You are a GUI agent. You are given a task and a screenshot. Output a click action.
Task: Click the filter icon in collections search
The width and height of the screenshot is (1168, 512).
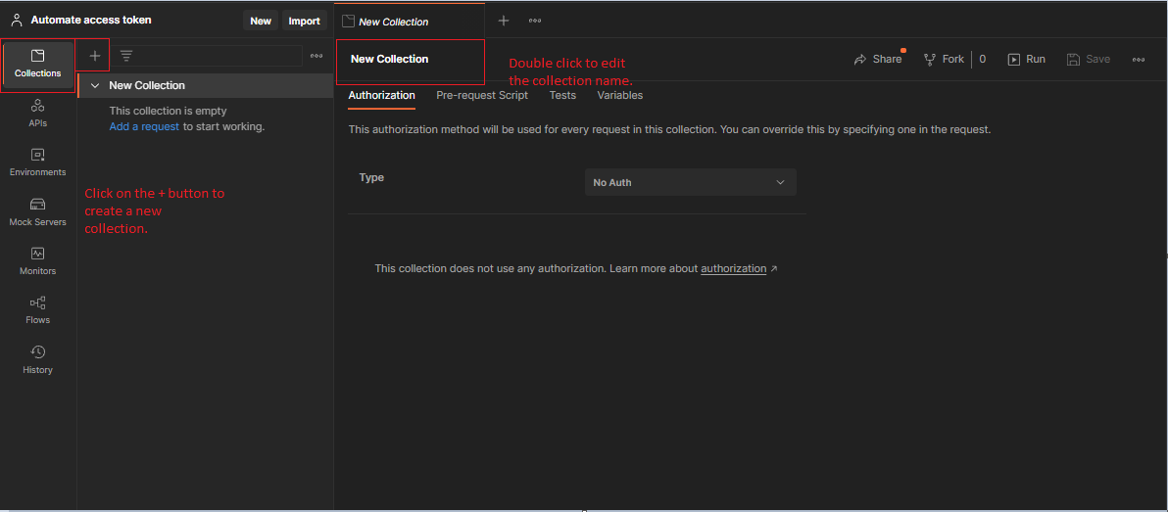126,56
